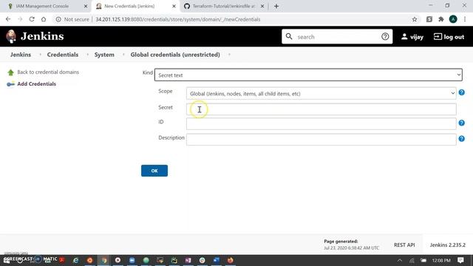Open a new browser tab with plus icon
Screen dimensions: 473x266
point(276,6)
